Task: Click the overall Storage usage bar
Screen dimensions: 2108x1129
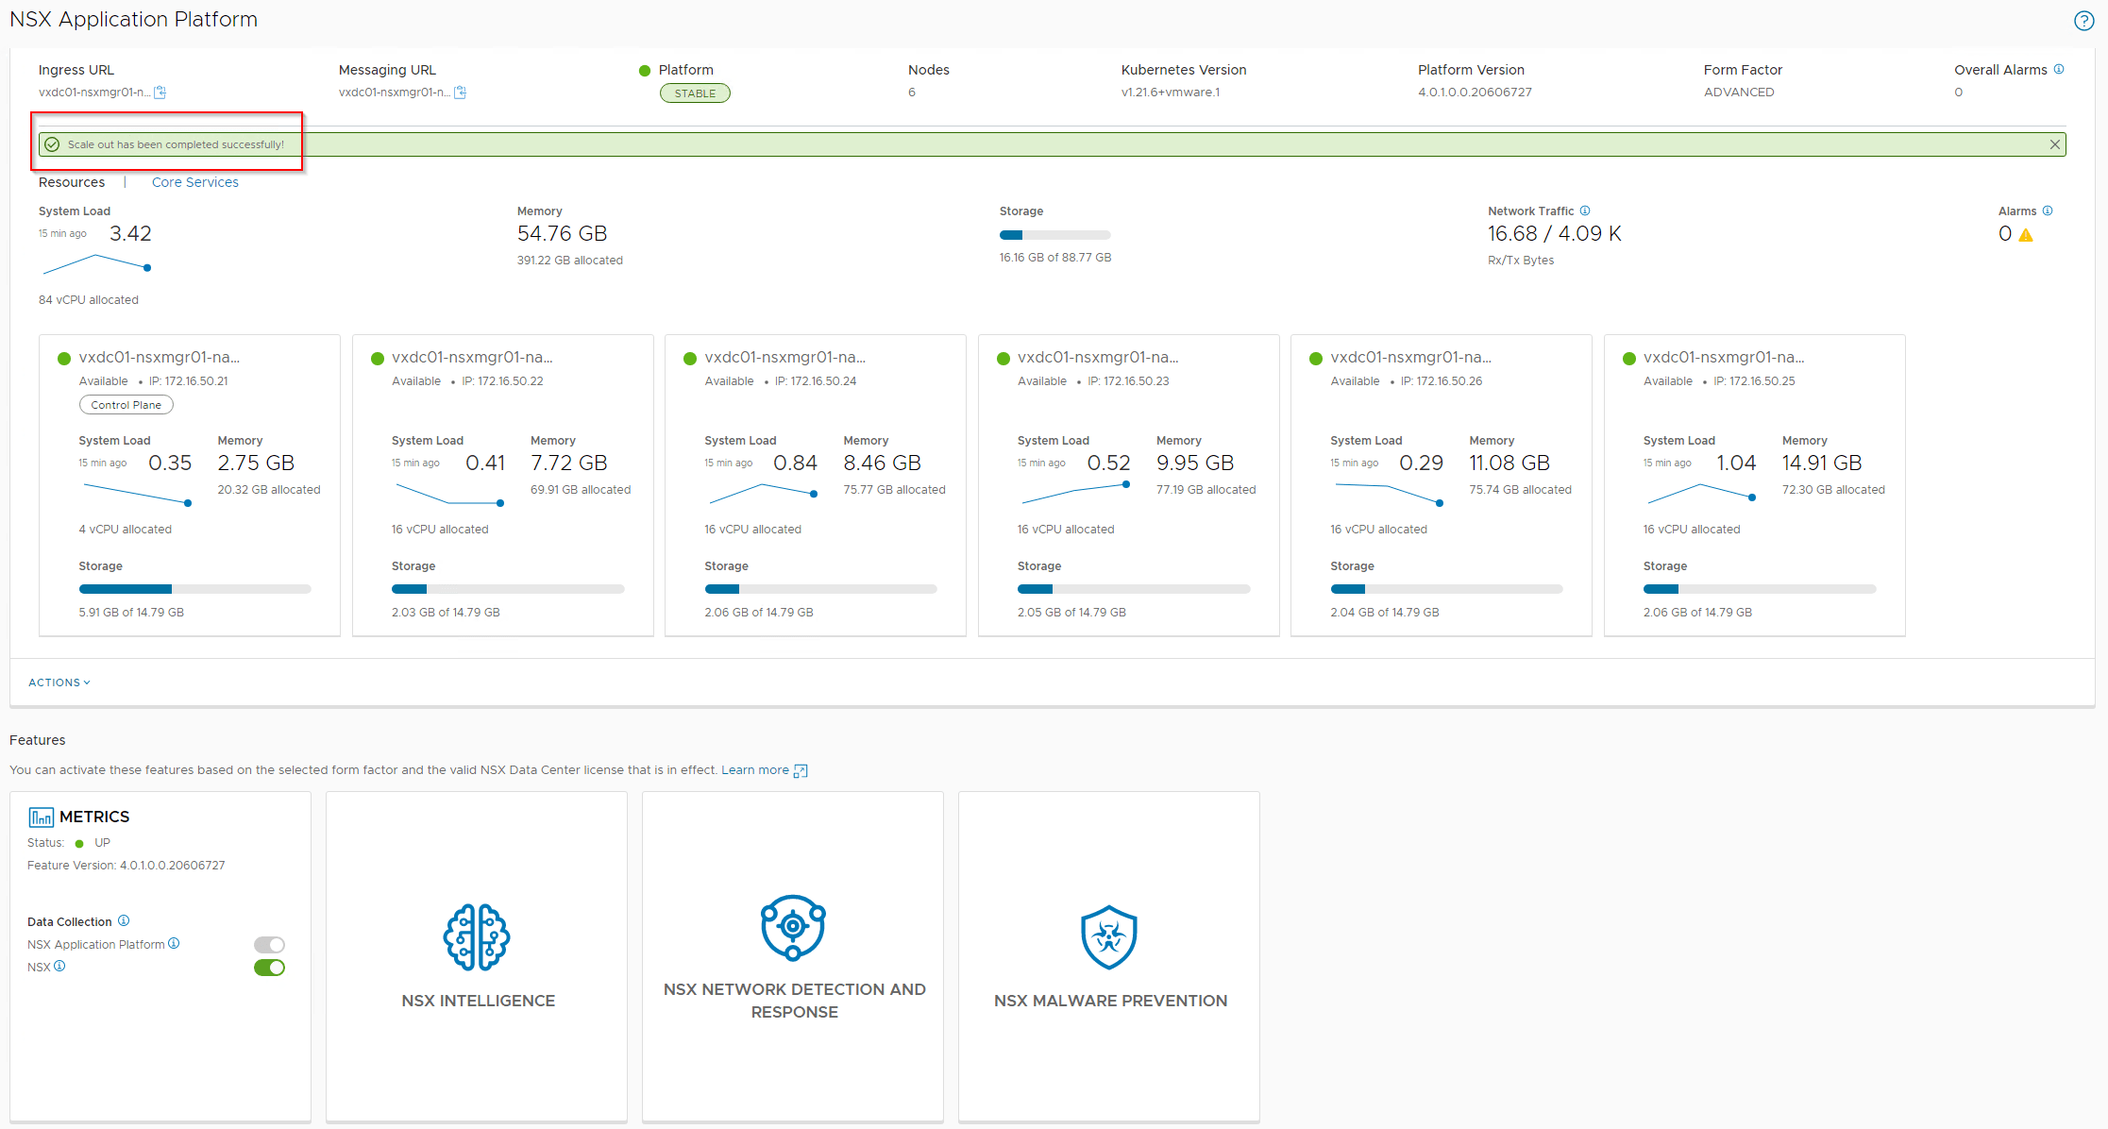Action: pyautogui.click(x=1054, y=235)
